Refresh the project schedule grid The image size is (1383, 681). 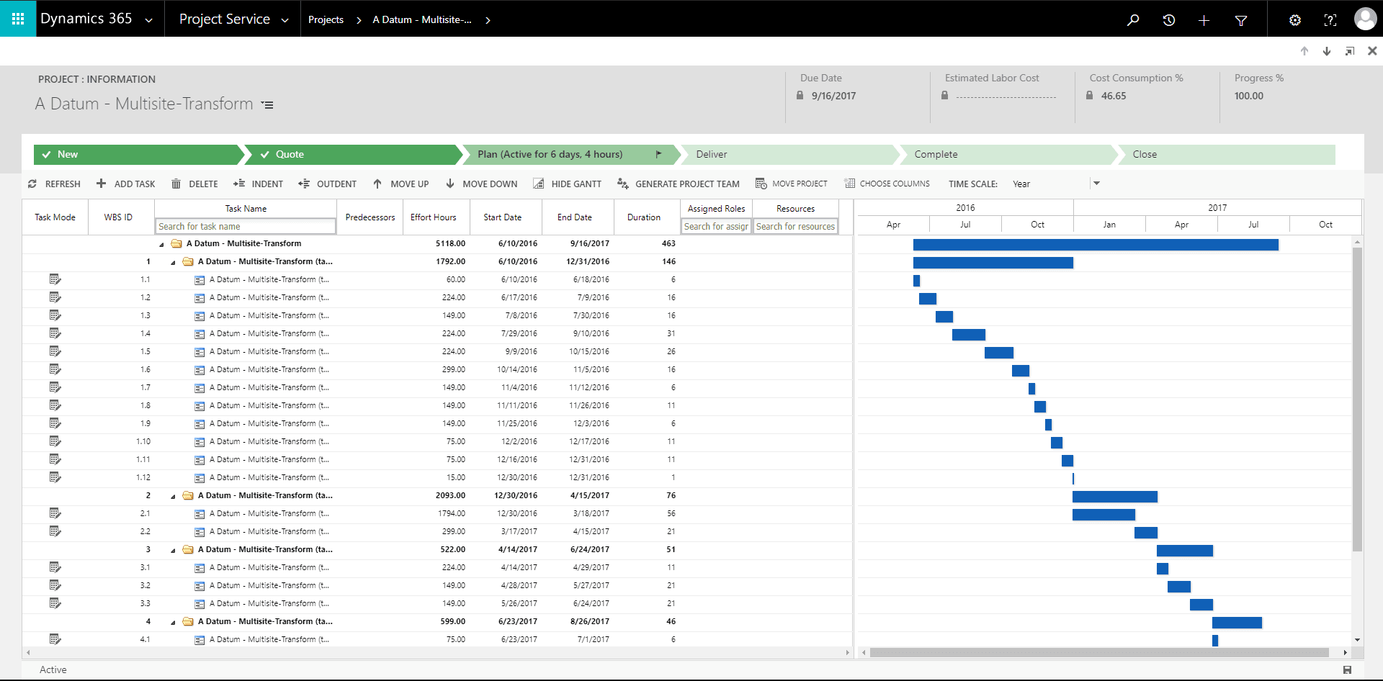[x=54, y=184]
